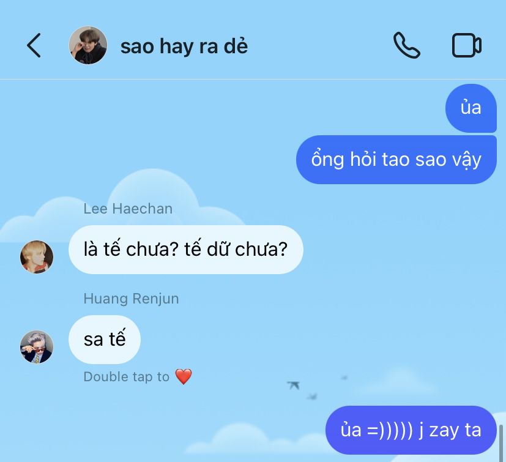This screenshot has height=462, width=506.
Task: Click the chat scrollbar handle
Action: [501, 443]
